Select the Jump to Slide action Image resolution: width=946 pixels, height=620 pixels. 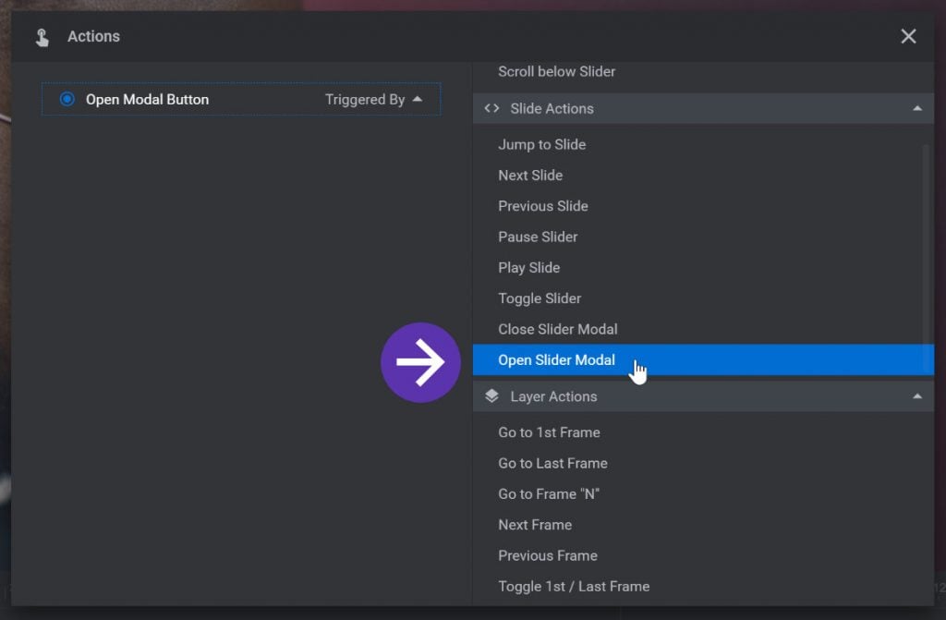point(541,144)
